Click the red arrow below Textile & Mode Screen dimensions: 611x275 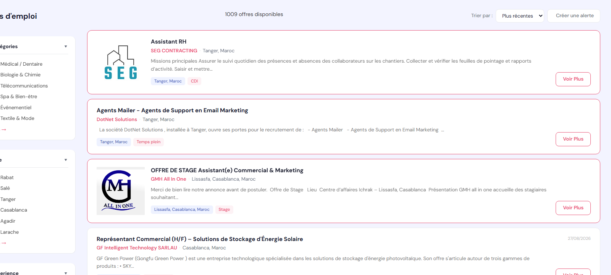[x=4, y=129]
